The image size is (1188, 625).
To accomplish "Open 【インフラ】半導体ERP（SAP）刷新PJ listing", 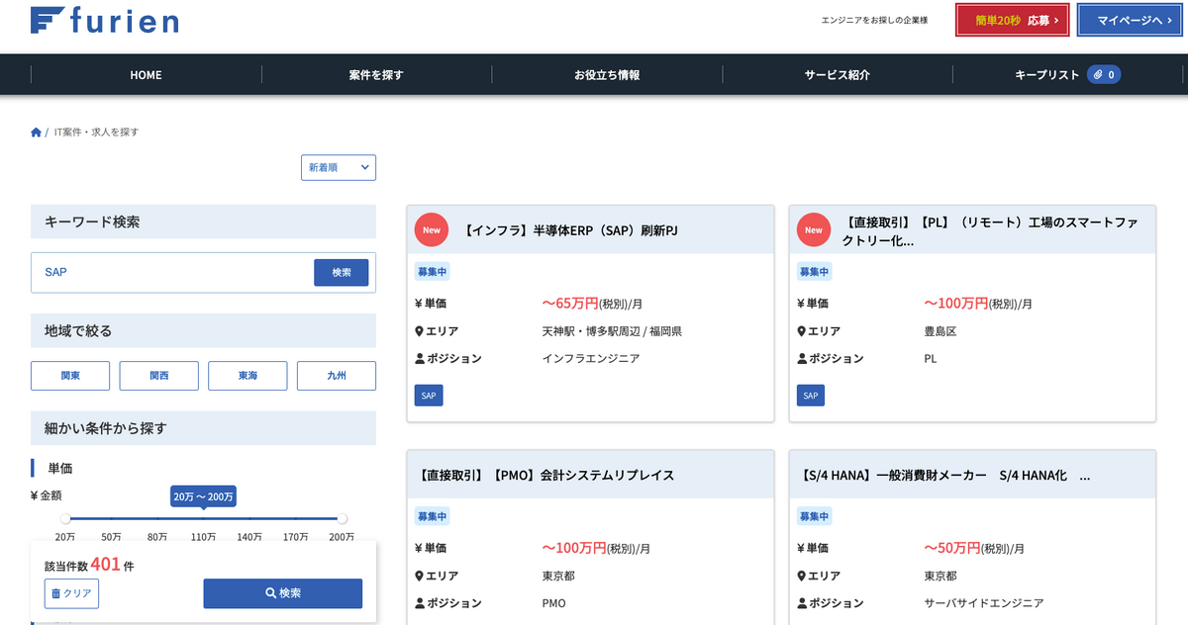I will [x=569, y=230].
